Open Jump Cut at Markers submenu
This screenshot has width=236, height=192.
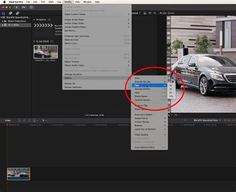(149, 129)
